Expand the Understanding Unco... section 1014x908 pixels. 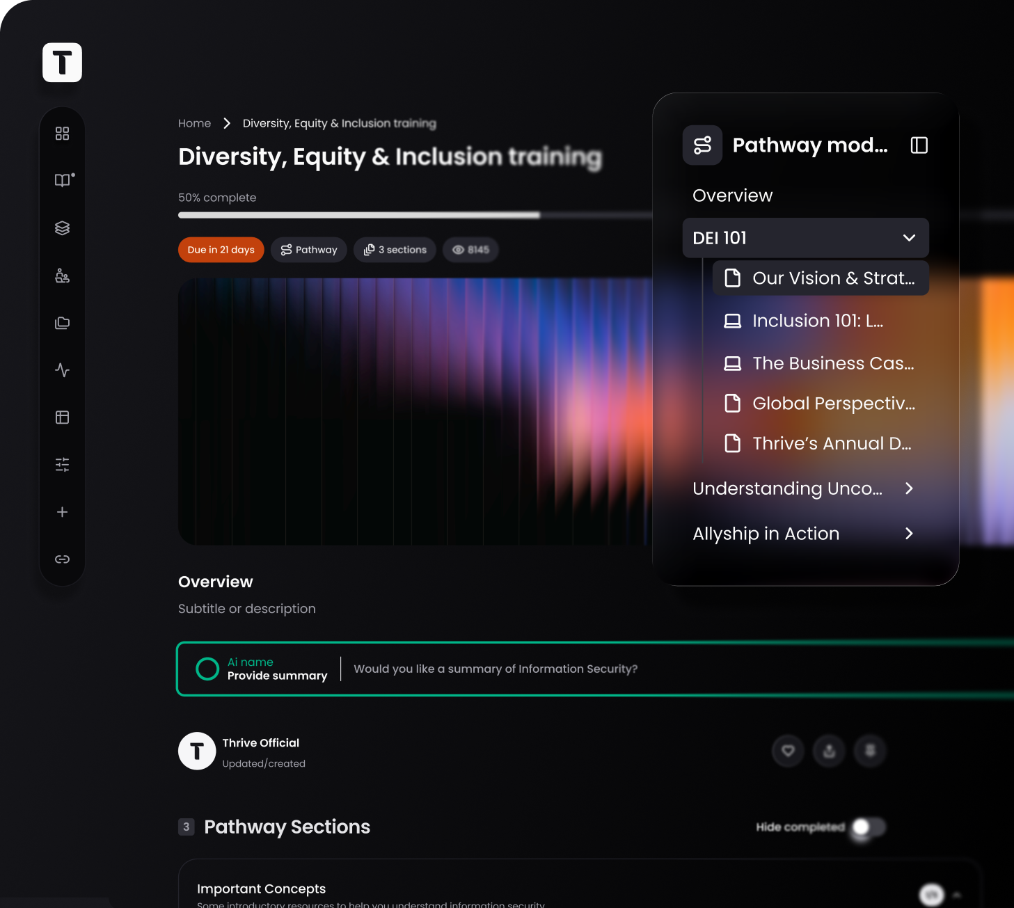point(805,488)
